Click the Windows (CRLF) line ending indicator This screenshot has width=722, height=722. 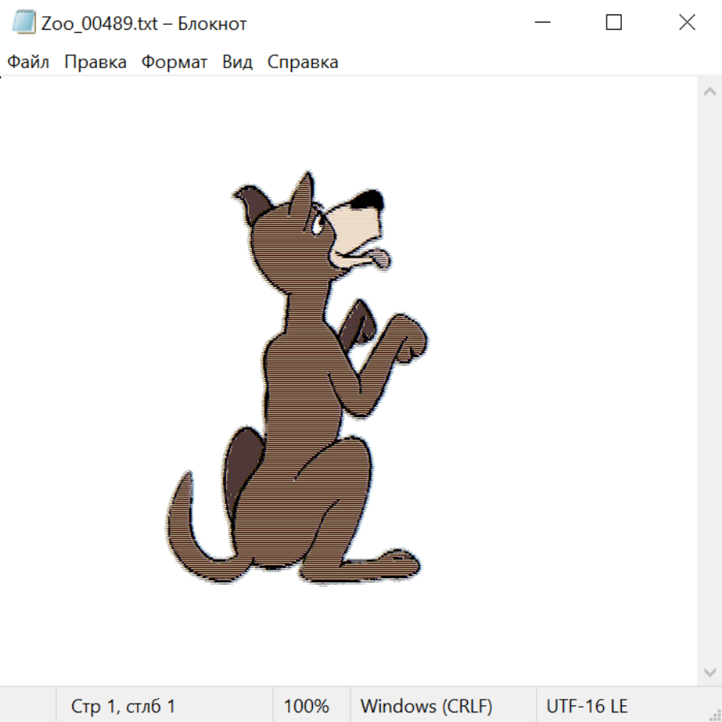click(426, 706)
